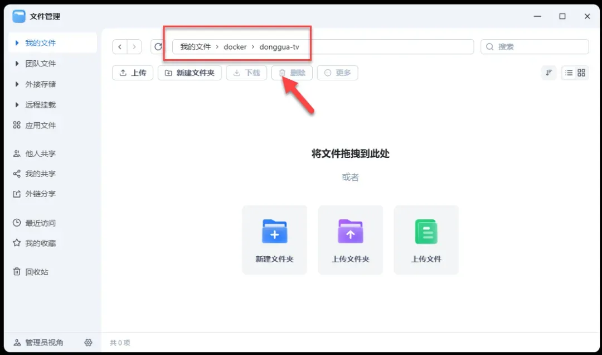602x355 pixels.
Task: Click the refresh icon beside the path bar
Action: pos(158,47)
